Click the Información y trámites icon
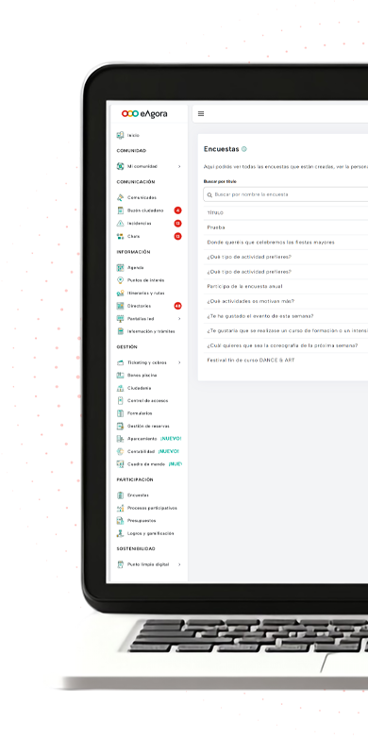 (x=121, y=331)
